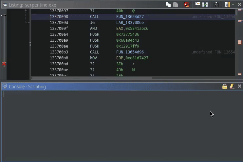The image size is (243, 162).
Task: Click the JG mnemonic
Action: point(92,23)
